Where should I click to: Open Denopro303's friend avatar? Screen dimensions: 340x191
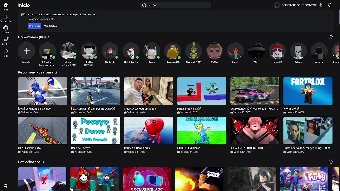point(173,51)
